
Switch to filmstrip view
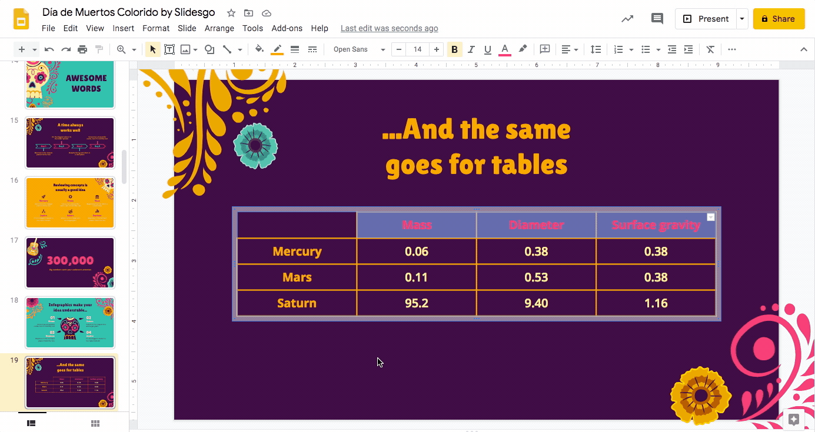(32, 423)
